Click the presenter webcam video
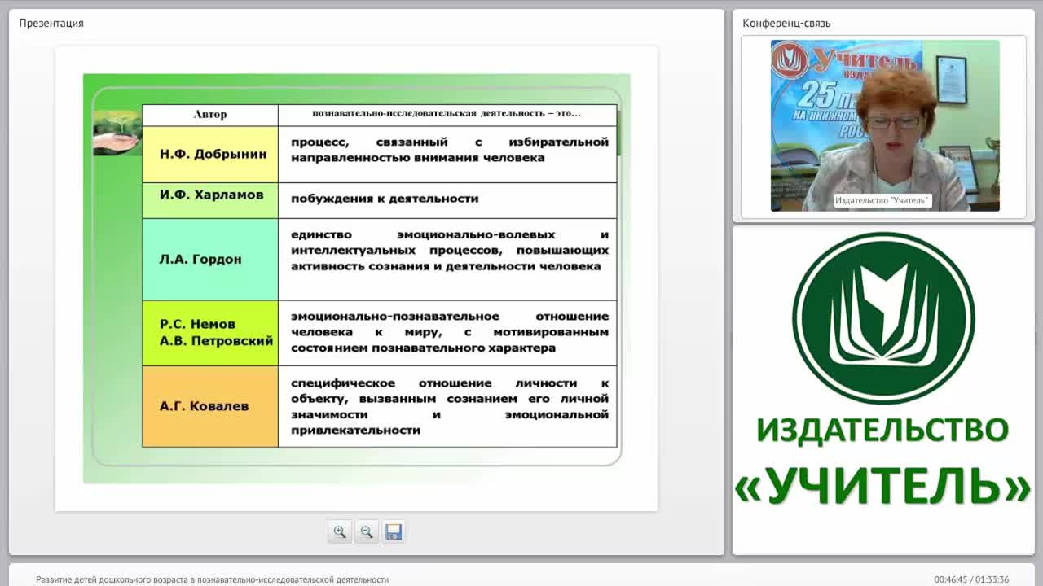 pos(885,125)
